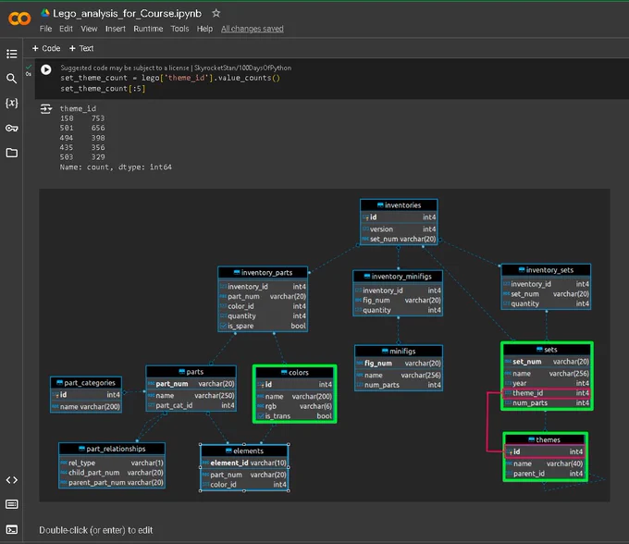
Task: Open the Runtime menu
Action: point(148,29)
